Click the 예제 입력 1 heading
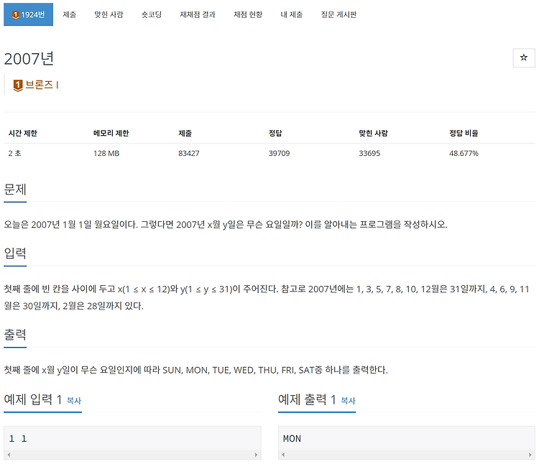 [33, 399]
